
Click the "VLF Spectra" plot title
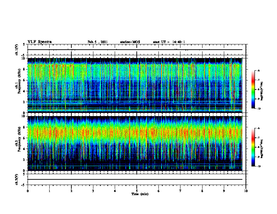[x=40, y=42]
